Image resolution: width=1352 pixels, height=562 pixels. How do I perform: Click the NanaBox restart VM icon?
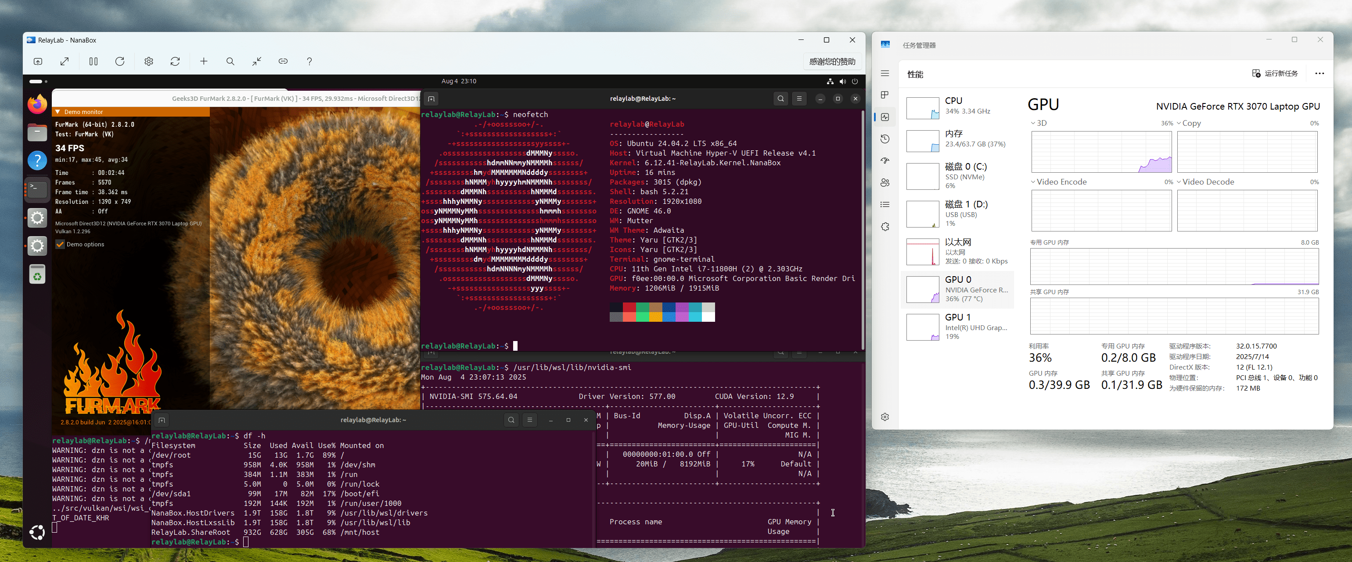(x=120, y=61)
